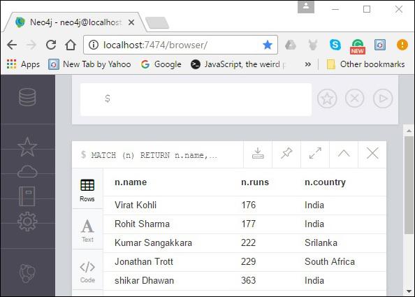
Task: Click the vertical scrollbar thumb of the results
Action: click(409, 185)
